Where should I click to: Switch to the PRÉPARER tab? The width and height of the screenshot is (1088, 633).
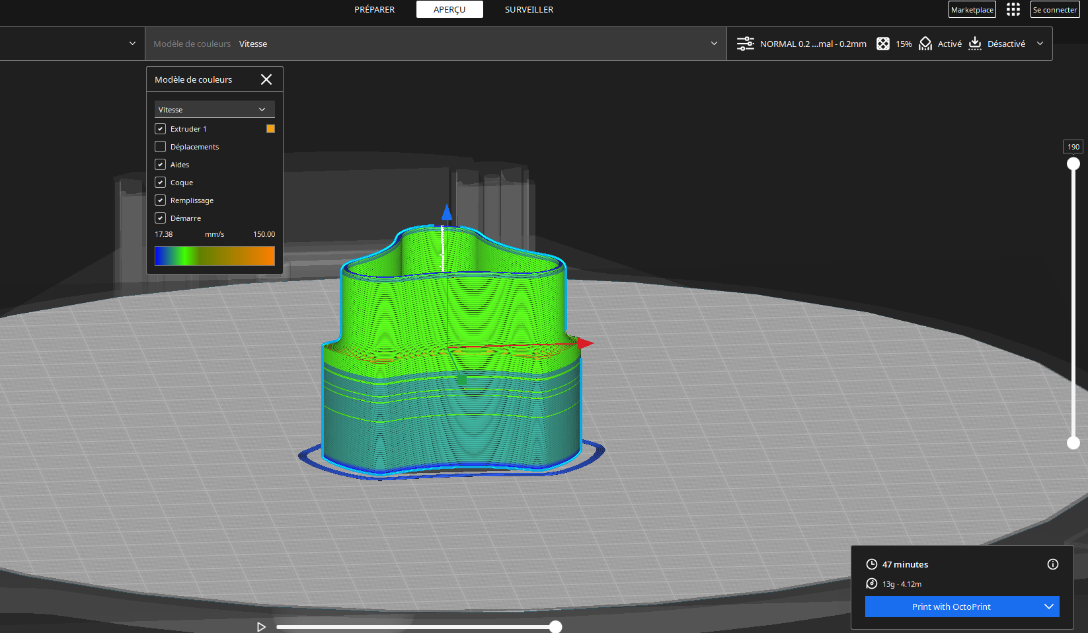point(374,9)
